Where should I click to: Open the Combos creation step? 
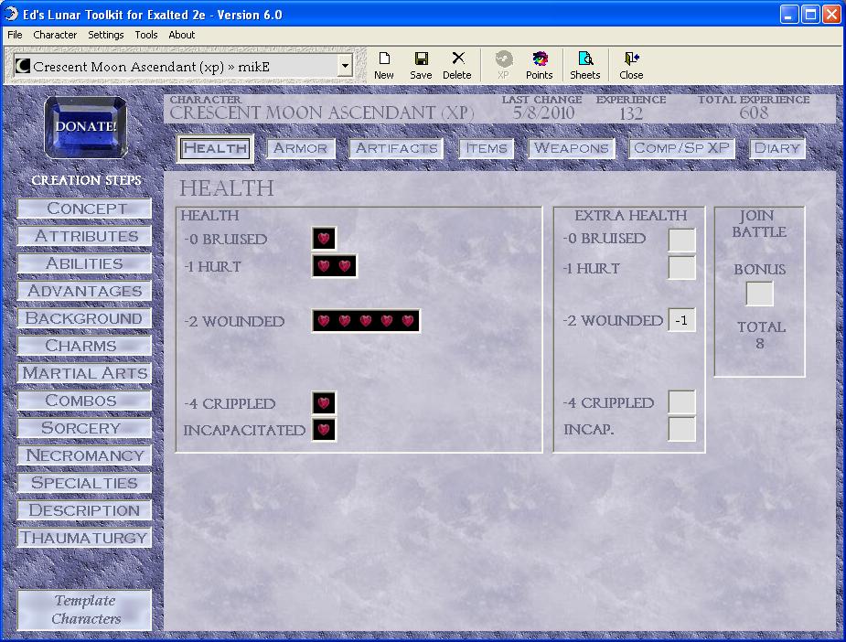click(85, 401)
